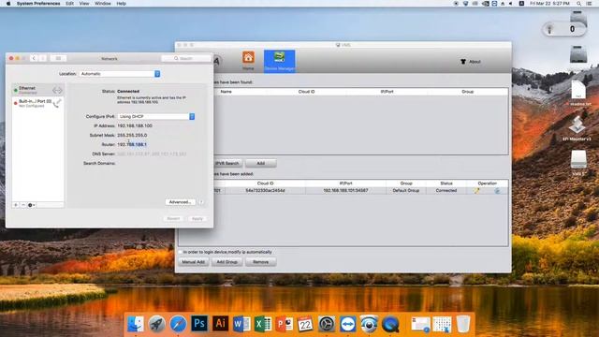Click the Add Group button
The height and width of the screenshot is (337, 599).
pyautogui.click(x=226, y=262)
